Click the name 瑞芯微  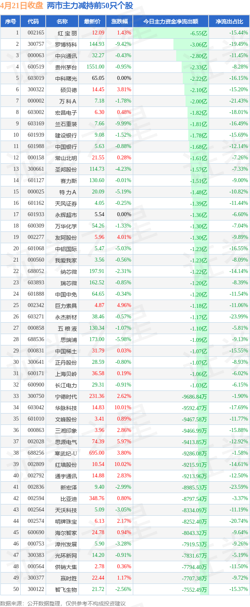pyautogui.click(x=69, y=283)
